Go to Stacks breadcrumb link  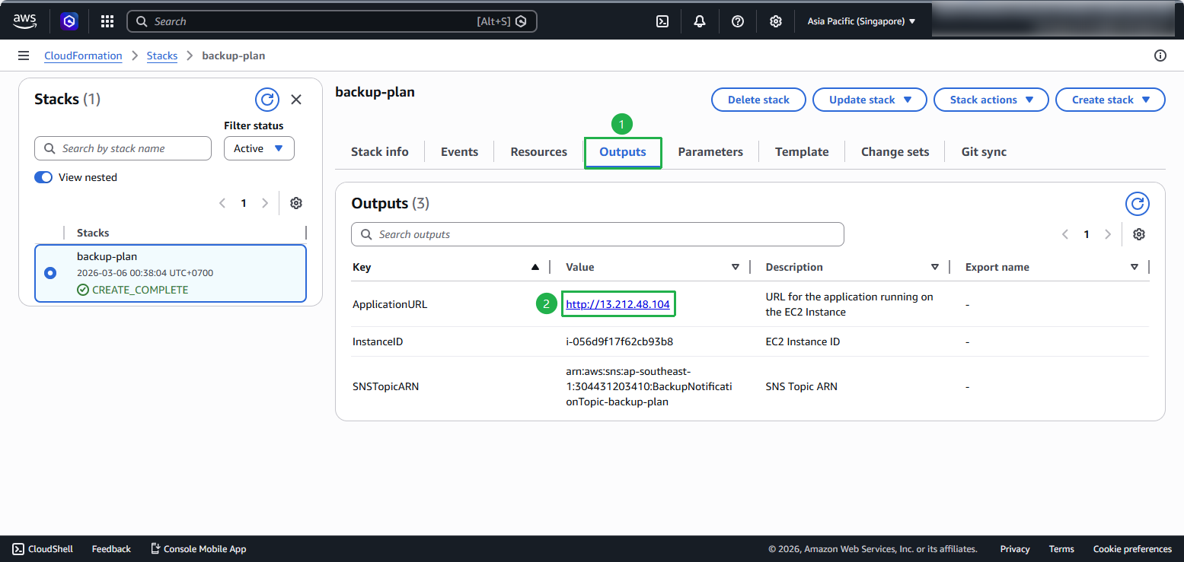[x=162, y=56]
